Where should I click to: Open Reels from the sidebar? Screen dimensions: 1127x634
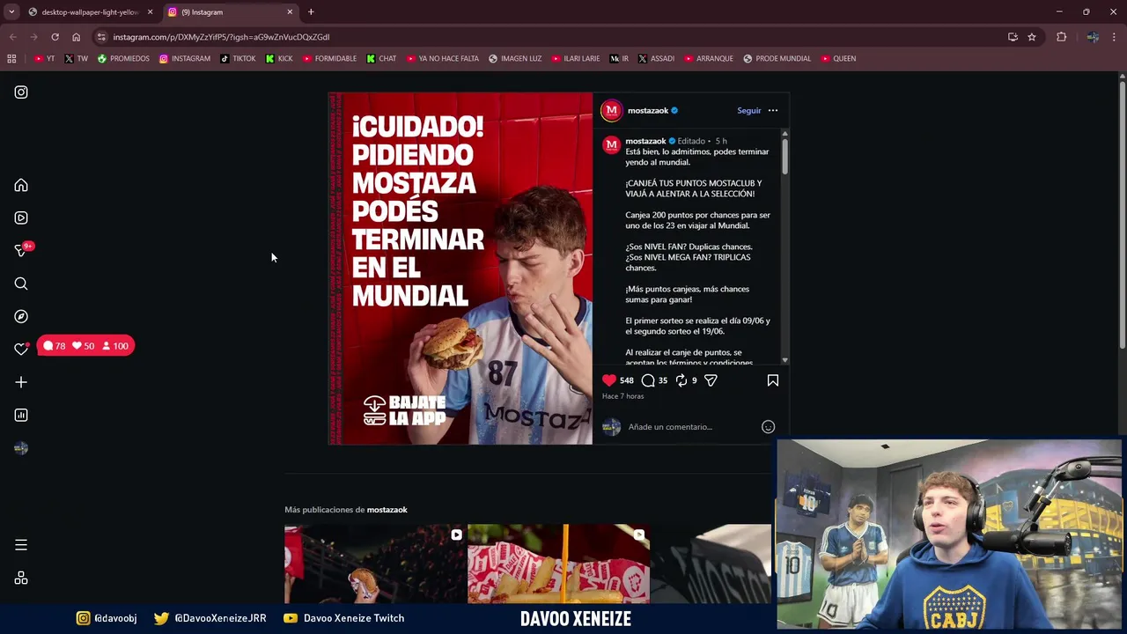pos(21,218)
